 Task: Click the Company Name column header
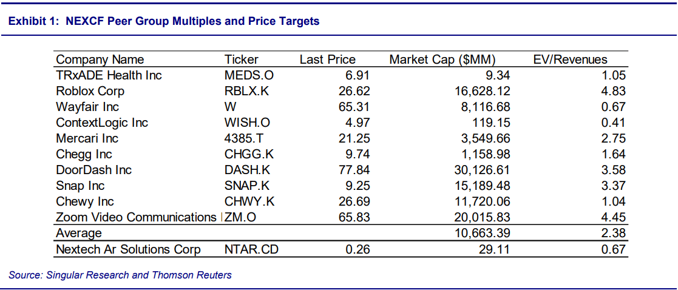100,59
